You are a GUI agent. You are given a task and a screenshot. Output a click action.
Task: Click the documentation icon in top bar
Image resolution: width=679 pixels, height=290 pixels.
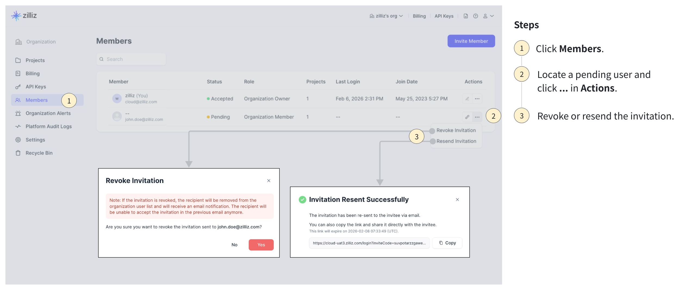465,16
